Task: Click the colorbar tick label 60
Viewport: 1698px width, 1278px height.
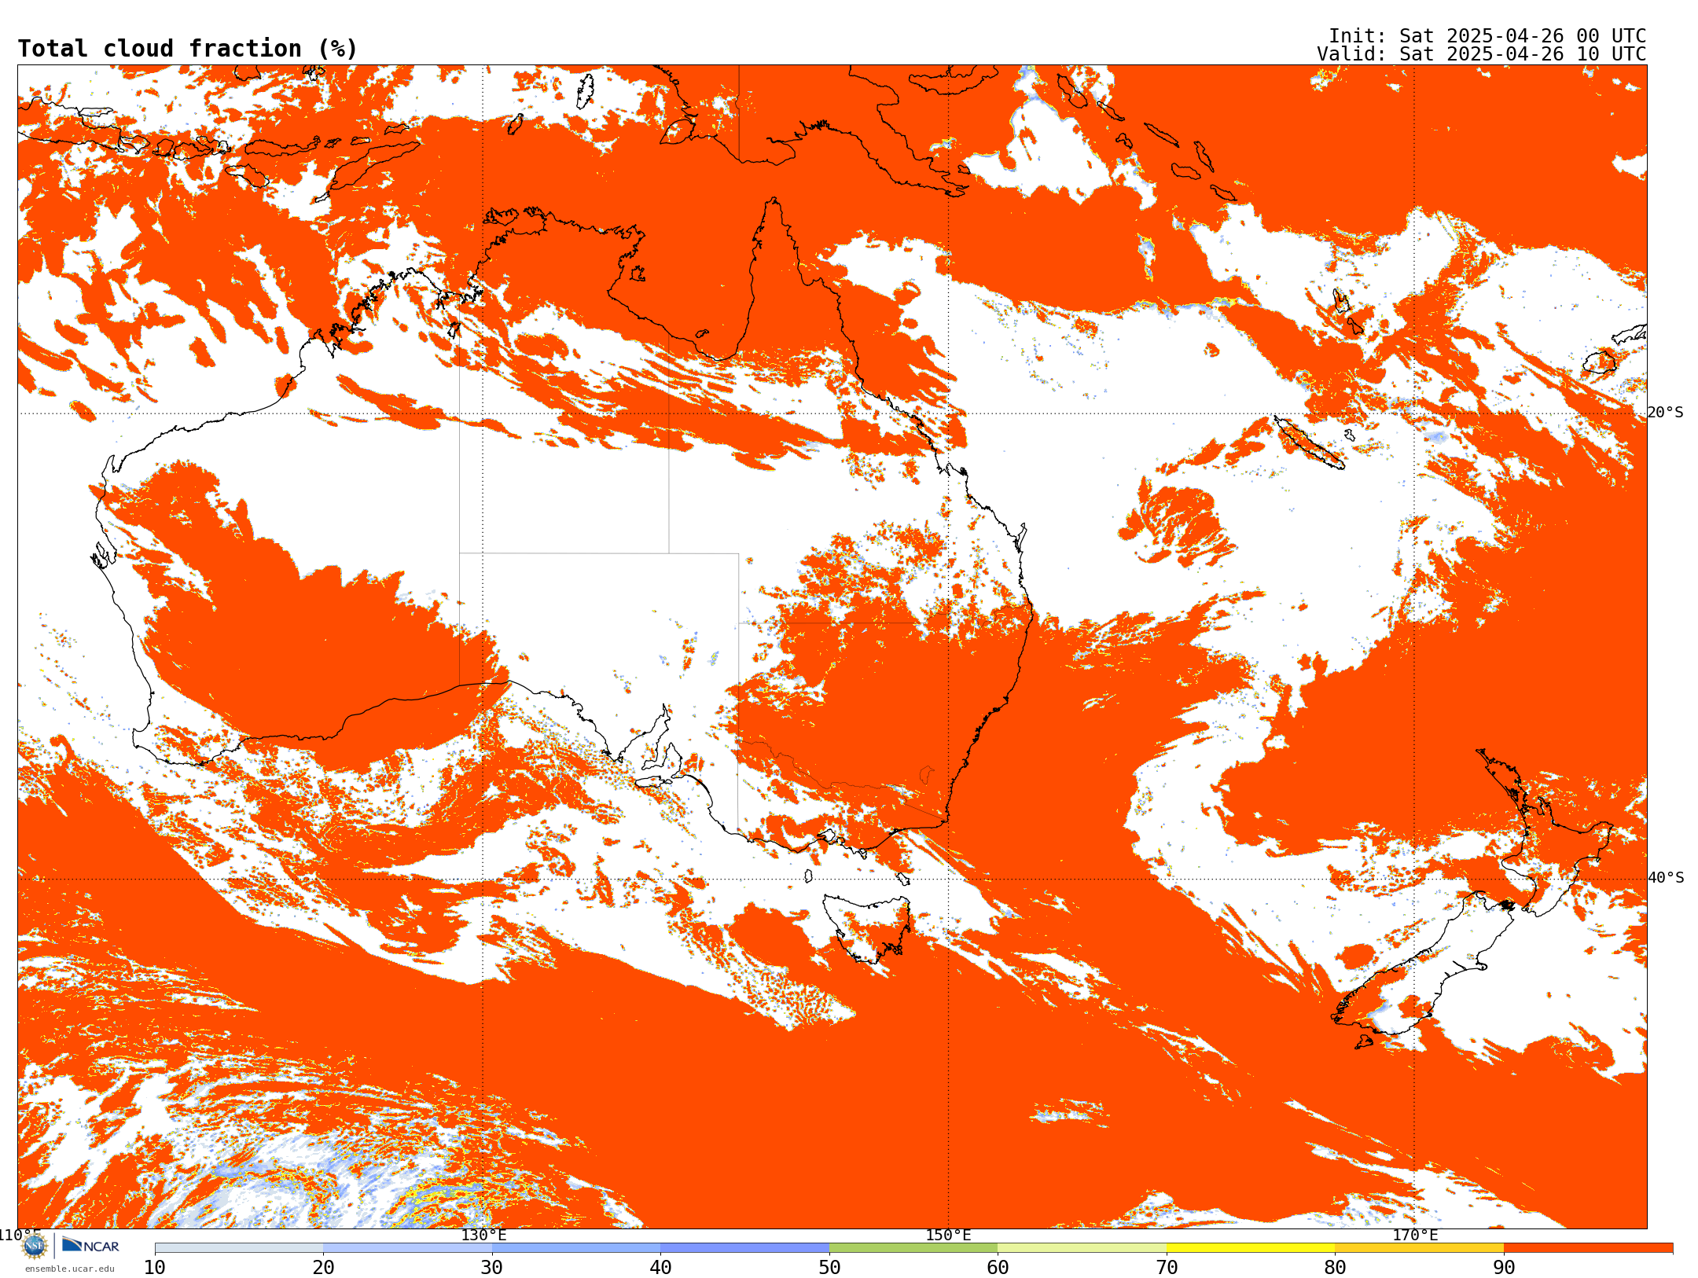Action: pos(998,1268)
